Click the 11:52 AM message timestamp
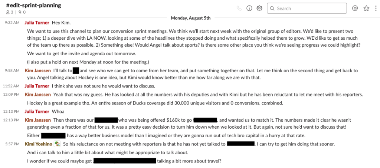 click(x=12, y=86)
